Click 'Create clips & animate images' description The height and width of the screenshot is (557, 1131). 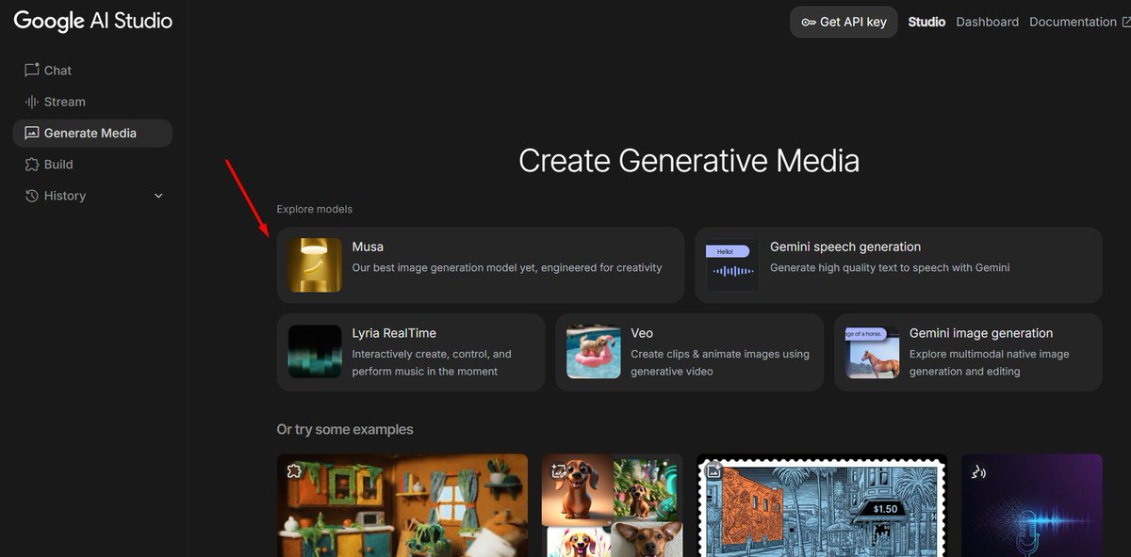(x=720, y=363)
